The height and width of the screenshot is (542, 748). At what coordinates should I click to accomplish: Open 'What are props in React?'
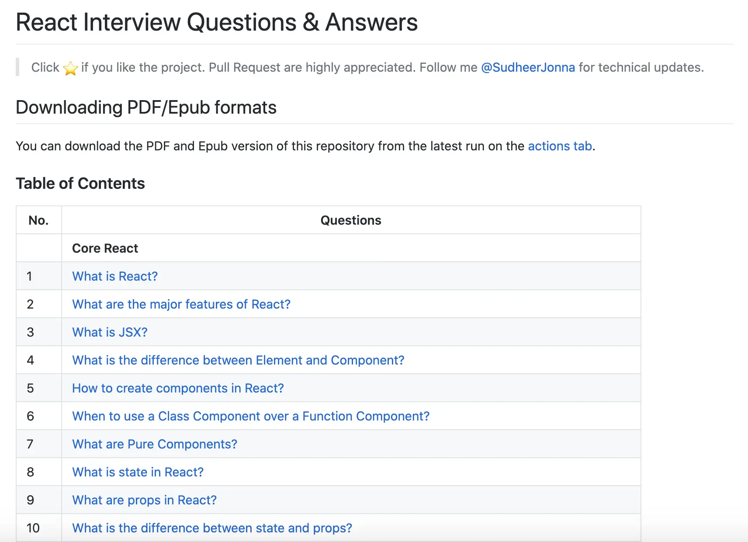pyautogui.click(x=144, y=500)
